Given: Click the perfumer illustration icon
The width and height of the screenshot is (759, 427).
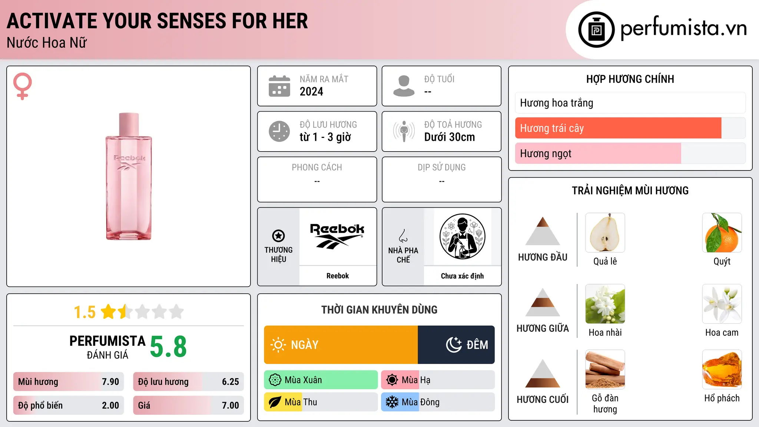Looking at the screenshot, I should pos(462,236).
